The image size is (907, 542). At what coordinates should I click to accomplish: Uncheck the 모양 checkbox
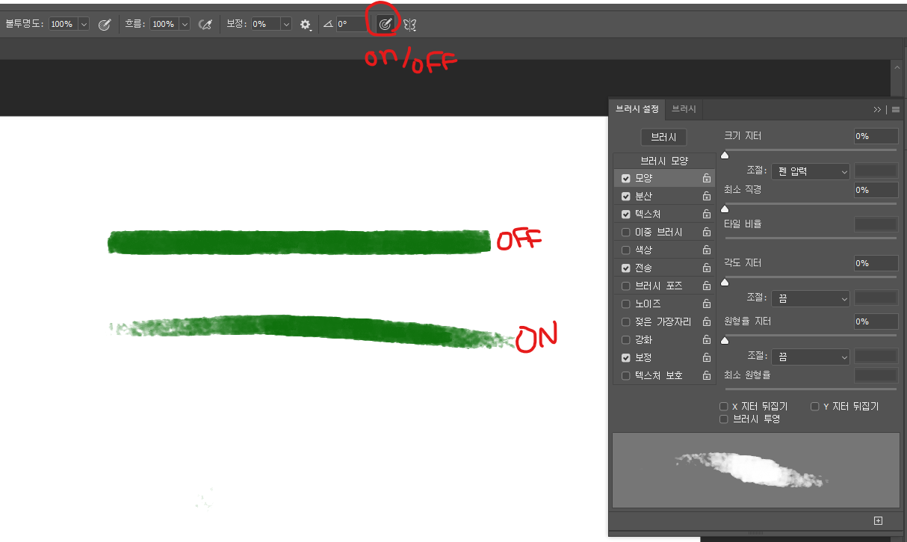click(x=626, y=179)
